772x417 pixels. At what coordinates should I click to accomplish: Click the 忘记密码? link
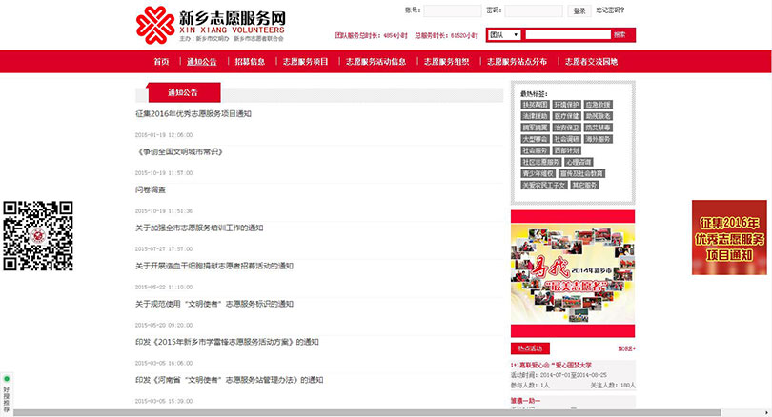click(610, 11)
